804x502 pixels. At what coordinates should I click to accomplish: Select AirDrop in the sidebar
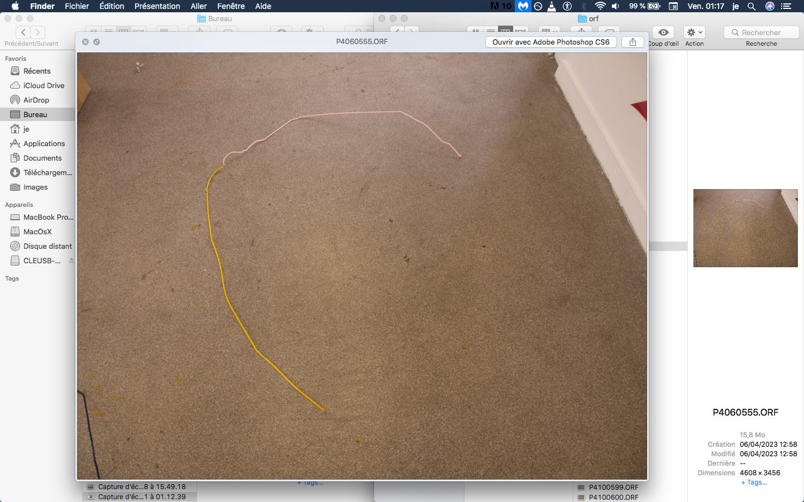(36, 100)
